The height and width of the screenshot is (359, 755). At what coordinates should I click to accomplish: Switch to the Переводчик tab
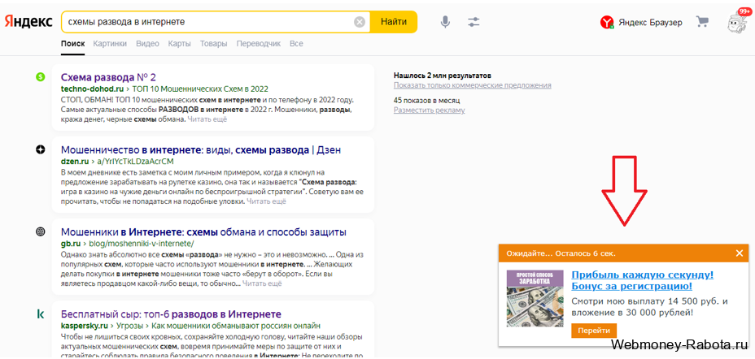(259, 44)
